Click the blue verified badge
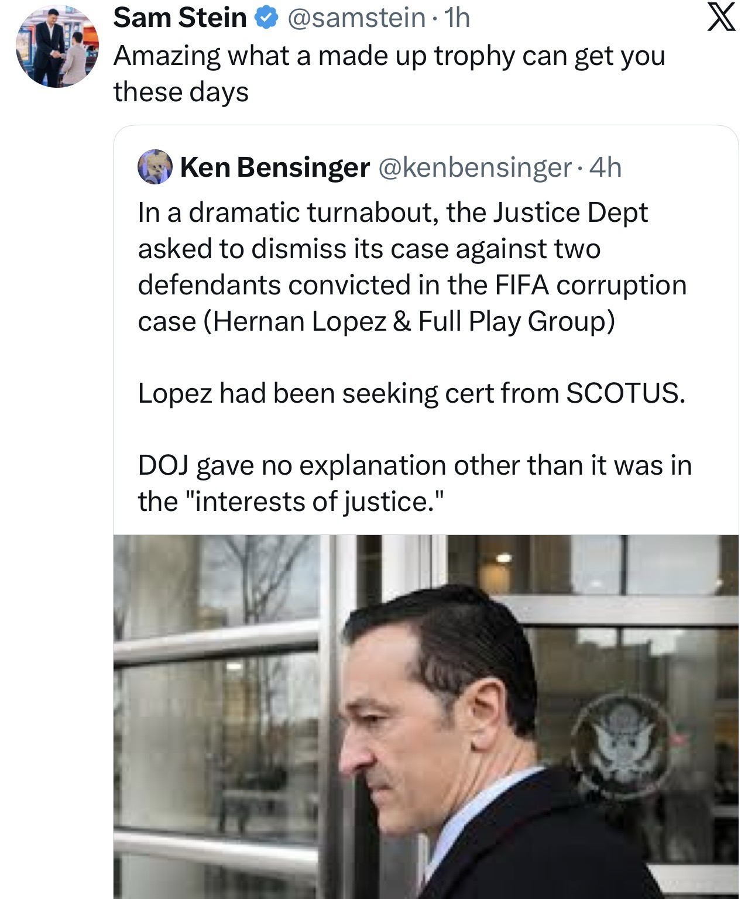Image resolution: width=755 pixels, height=899 pixels. pyautogui.click(x=264, y=19)
